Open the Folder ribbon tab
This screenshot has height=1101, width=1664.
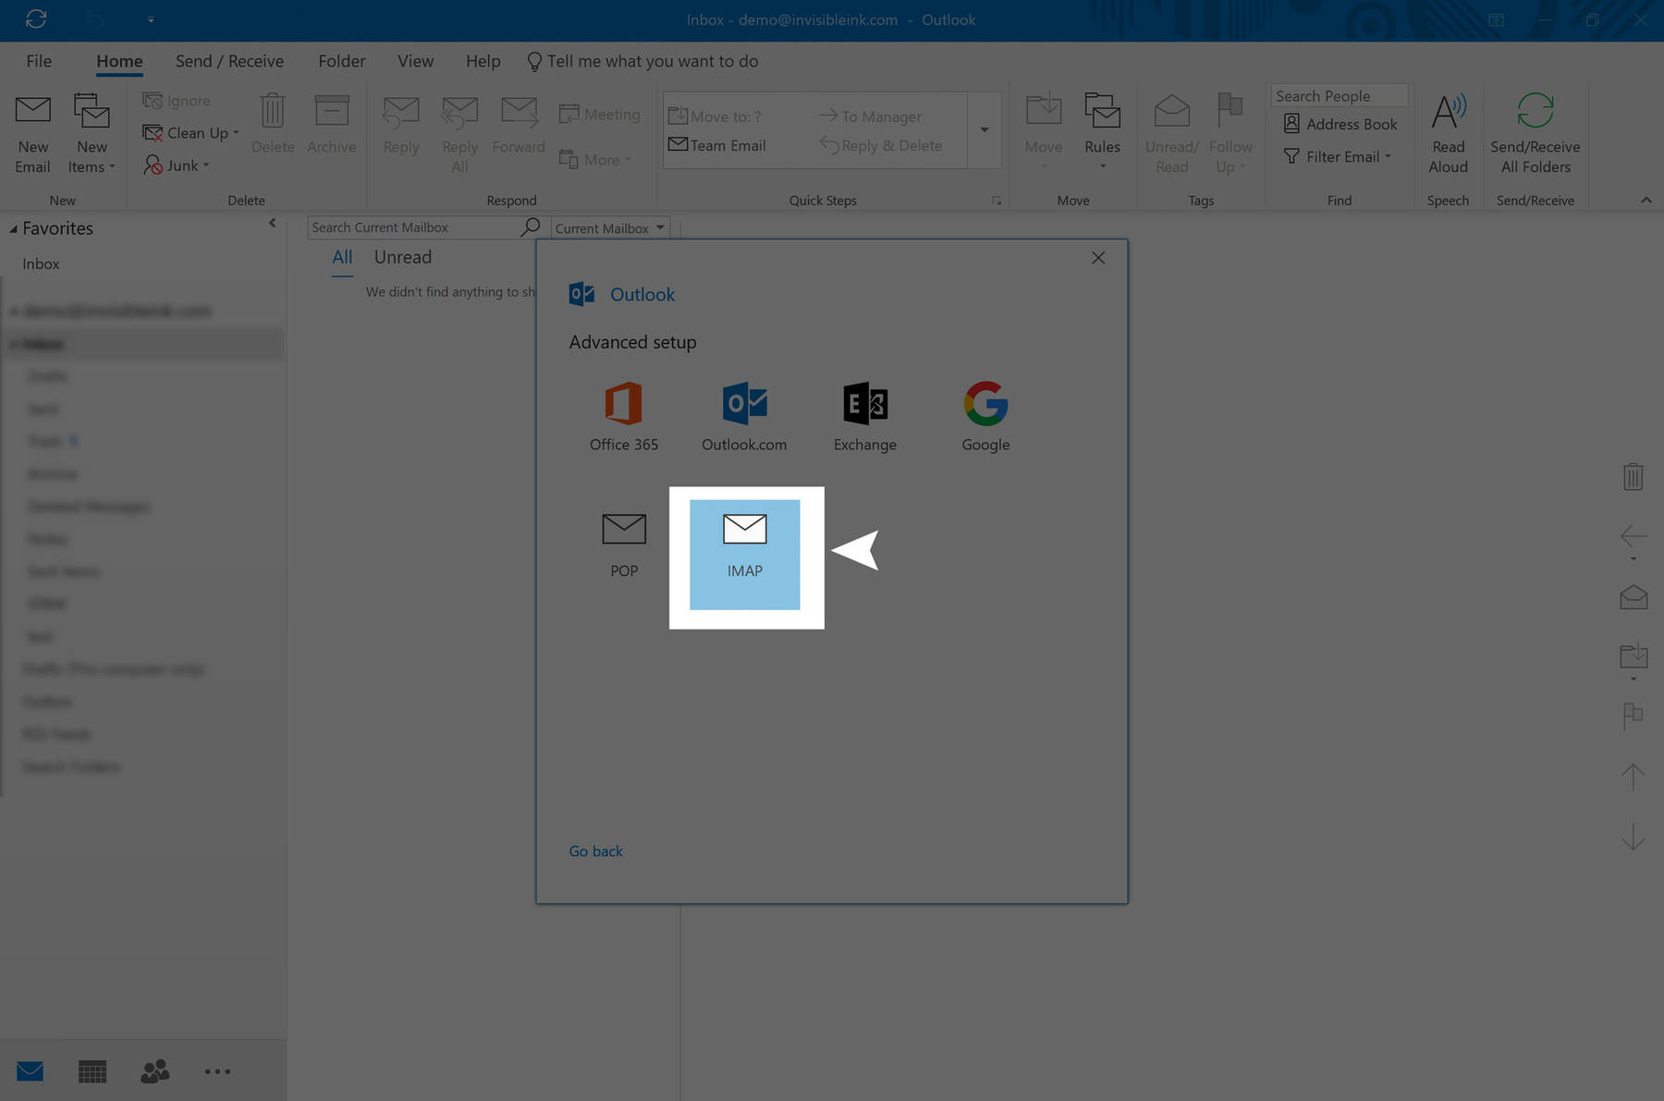342,61
